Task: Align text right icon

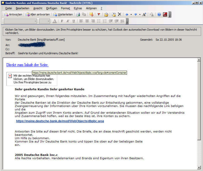Action: [x=93, y=21]
